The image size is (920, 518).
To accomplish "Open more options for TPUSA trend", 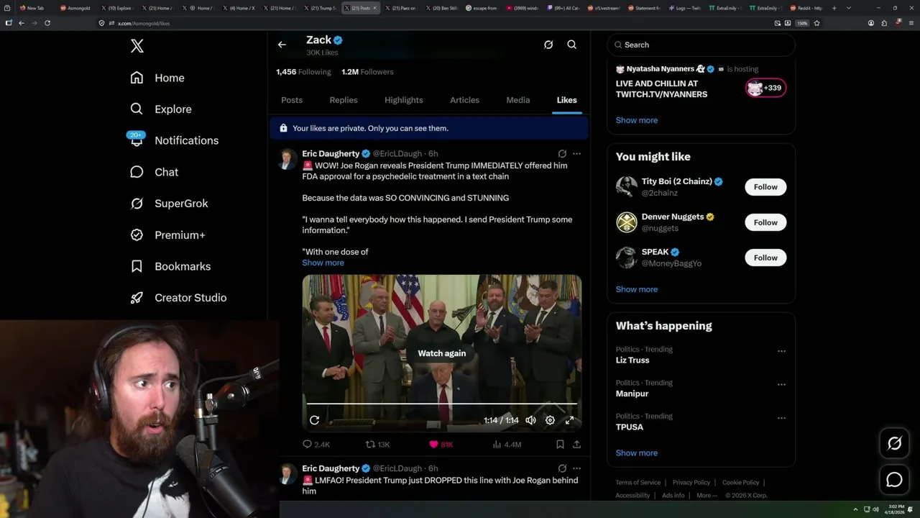I will pos(781,418).
